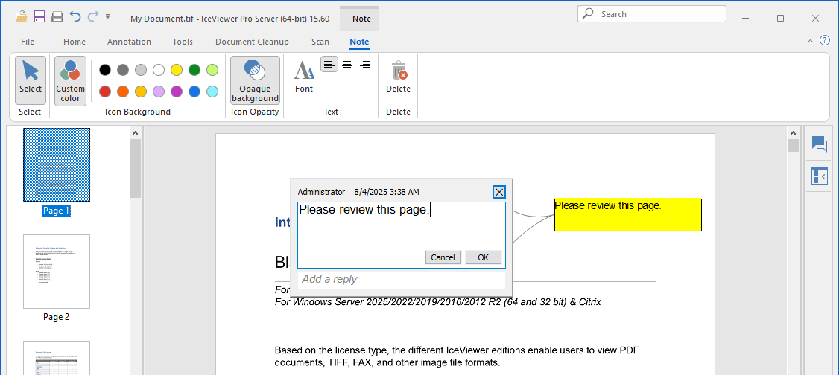
Task: Select the yellow note annotation on the page
Action: [627, 215]
